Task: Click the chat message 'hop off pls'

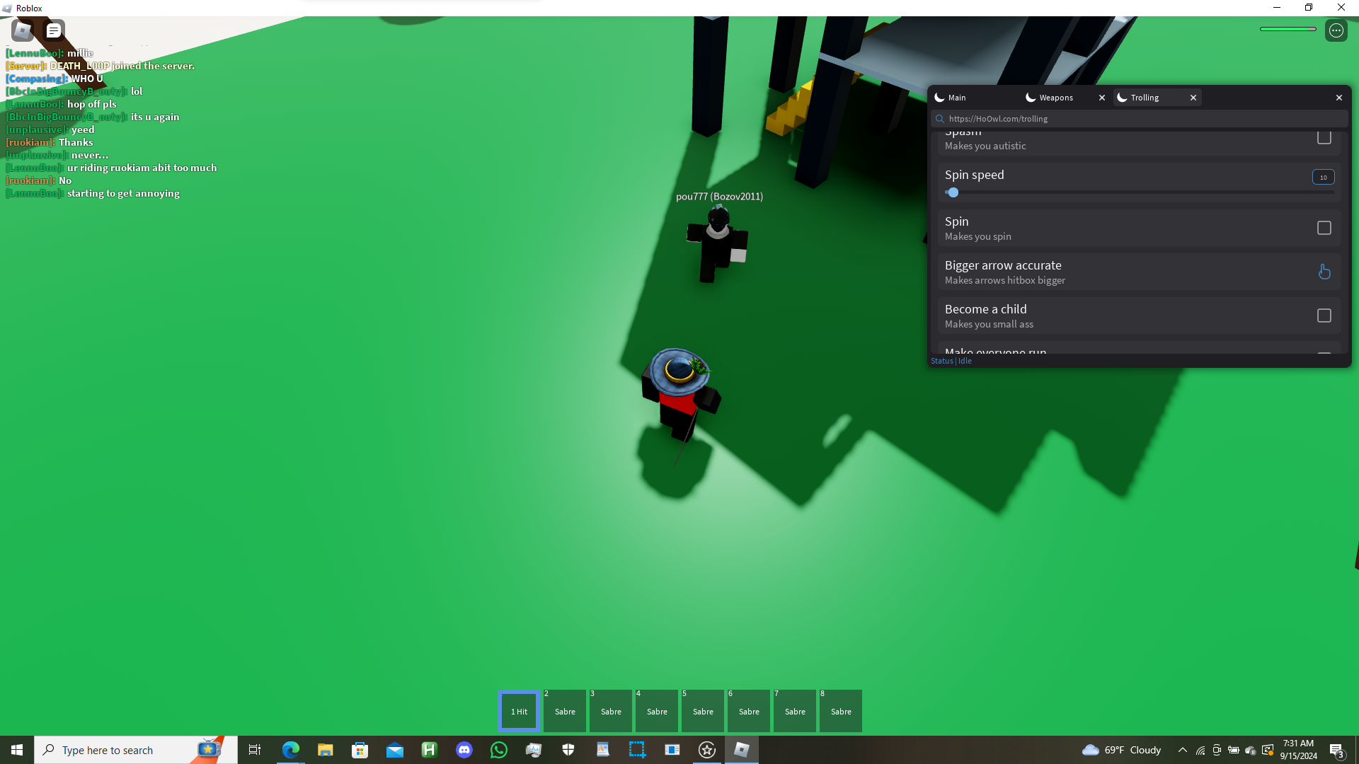Action: [91, 104]
